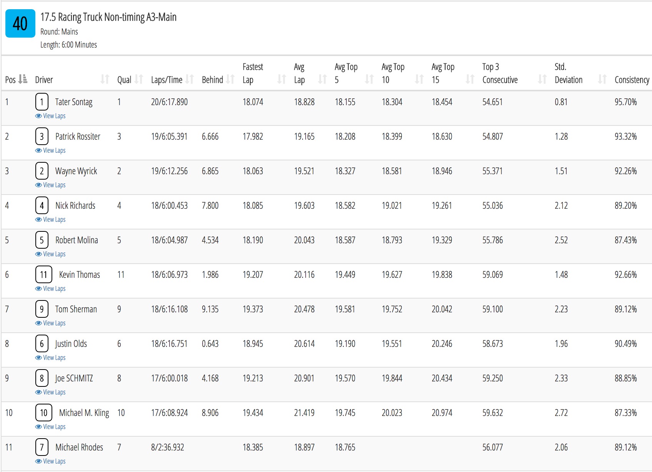This screenshot has width=652, height=472.
Task: Click eye icon beside Kevin Thomas View Laps
Action: coord(38,289)
